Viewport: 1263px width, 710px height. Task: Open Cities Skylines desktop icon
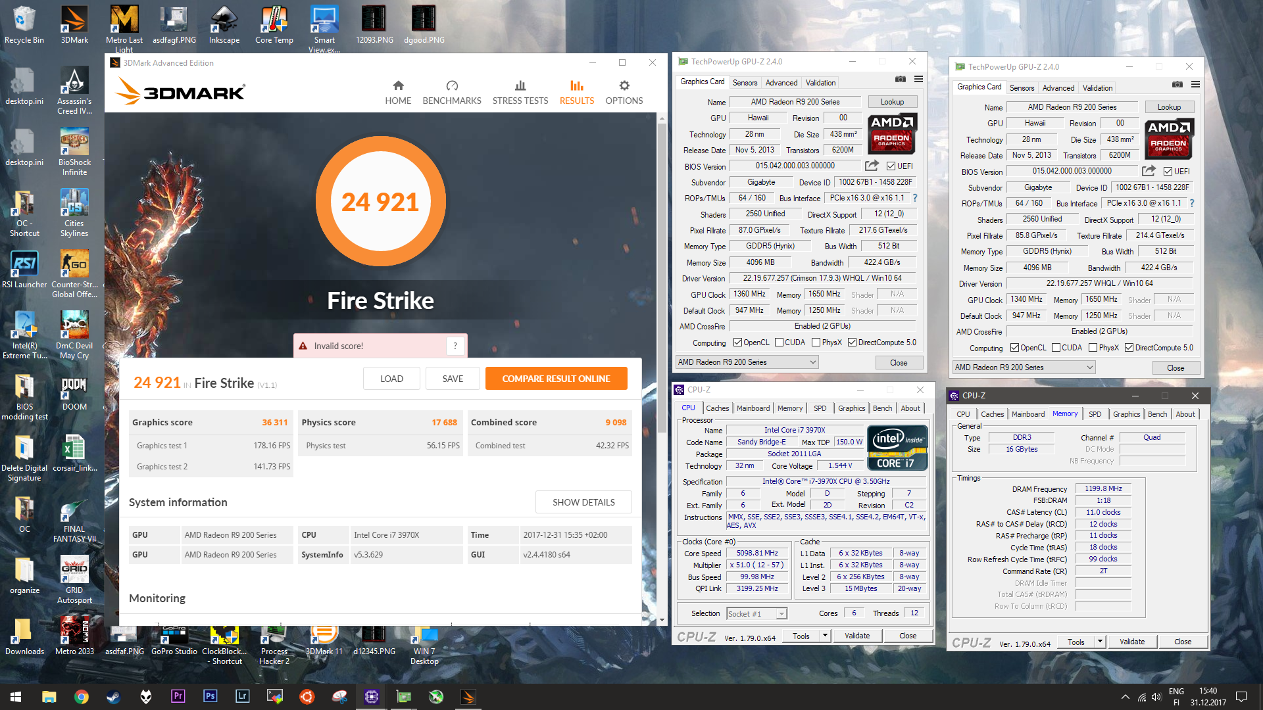point(74,212)
